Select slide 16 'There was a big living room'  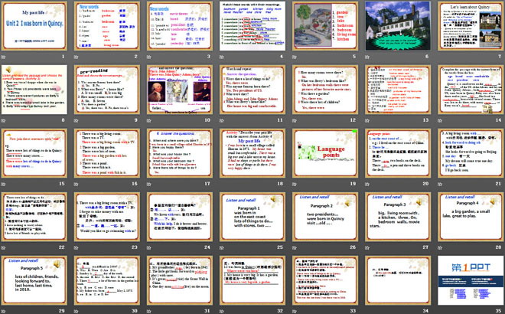(x=107, y=153)
